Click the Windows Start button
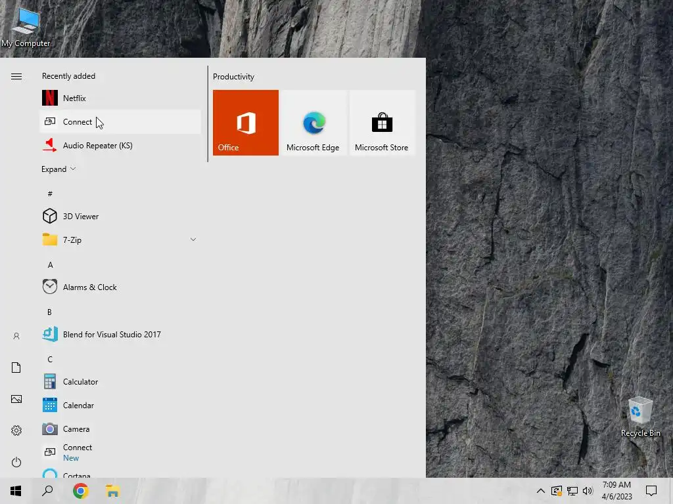 point(16,491)
